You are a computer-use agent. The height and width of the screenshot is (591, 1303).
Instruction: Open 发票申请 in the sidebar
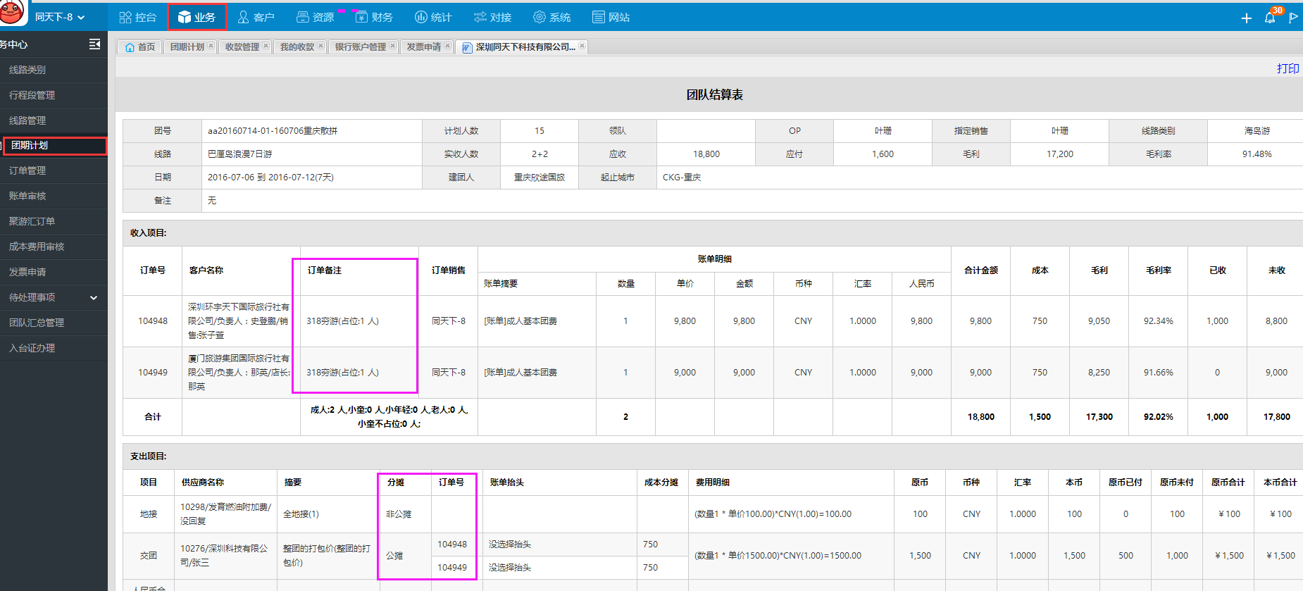(54, 272)
